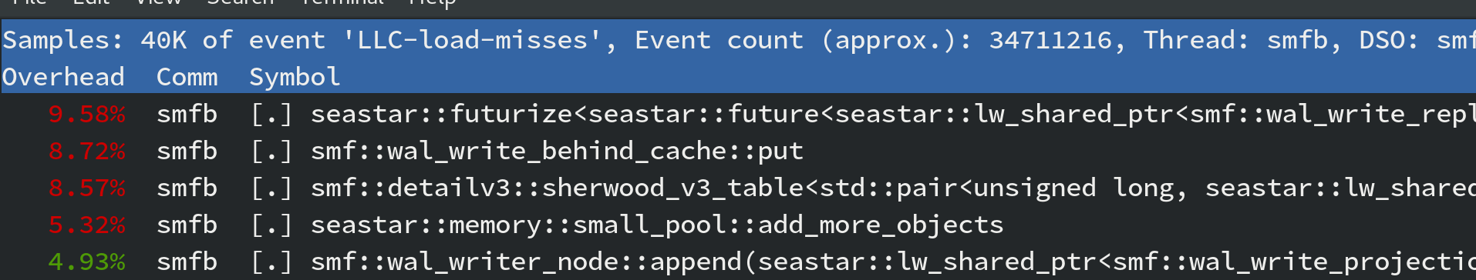Click the event count 34711216
Image resolution: width=1476 pixels, height=280 pixels.
point(1050,40)
